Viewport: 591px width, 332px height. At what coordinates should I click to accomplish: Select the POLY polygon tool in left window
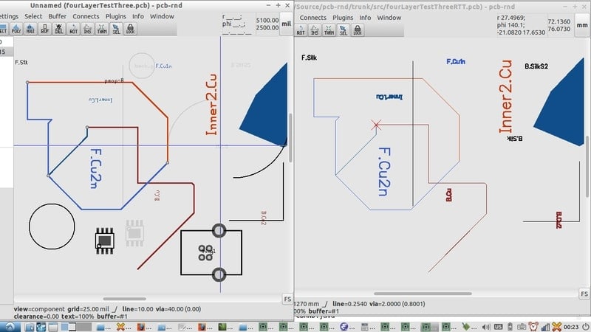[16, 29]
